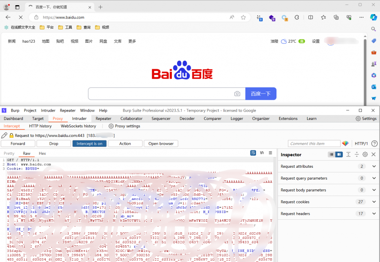Click the Comment this item field
This screenshot has width=380, height=262.
click(314, 144)
